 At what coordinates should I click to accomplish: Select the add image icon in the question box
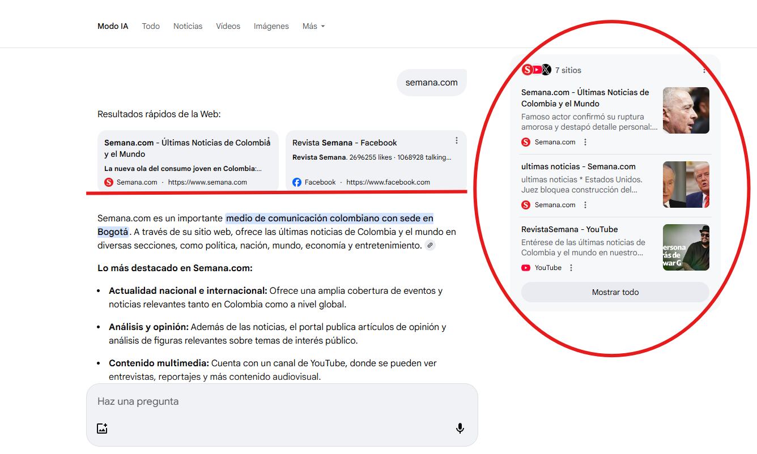coord(101,428)
